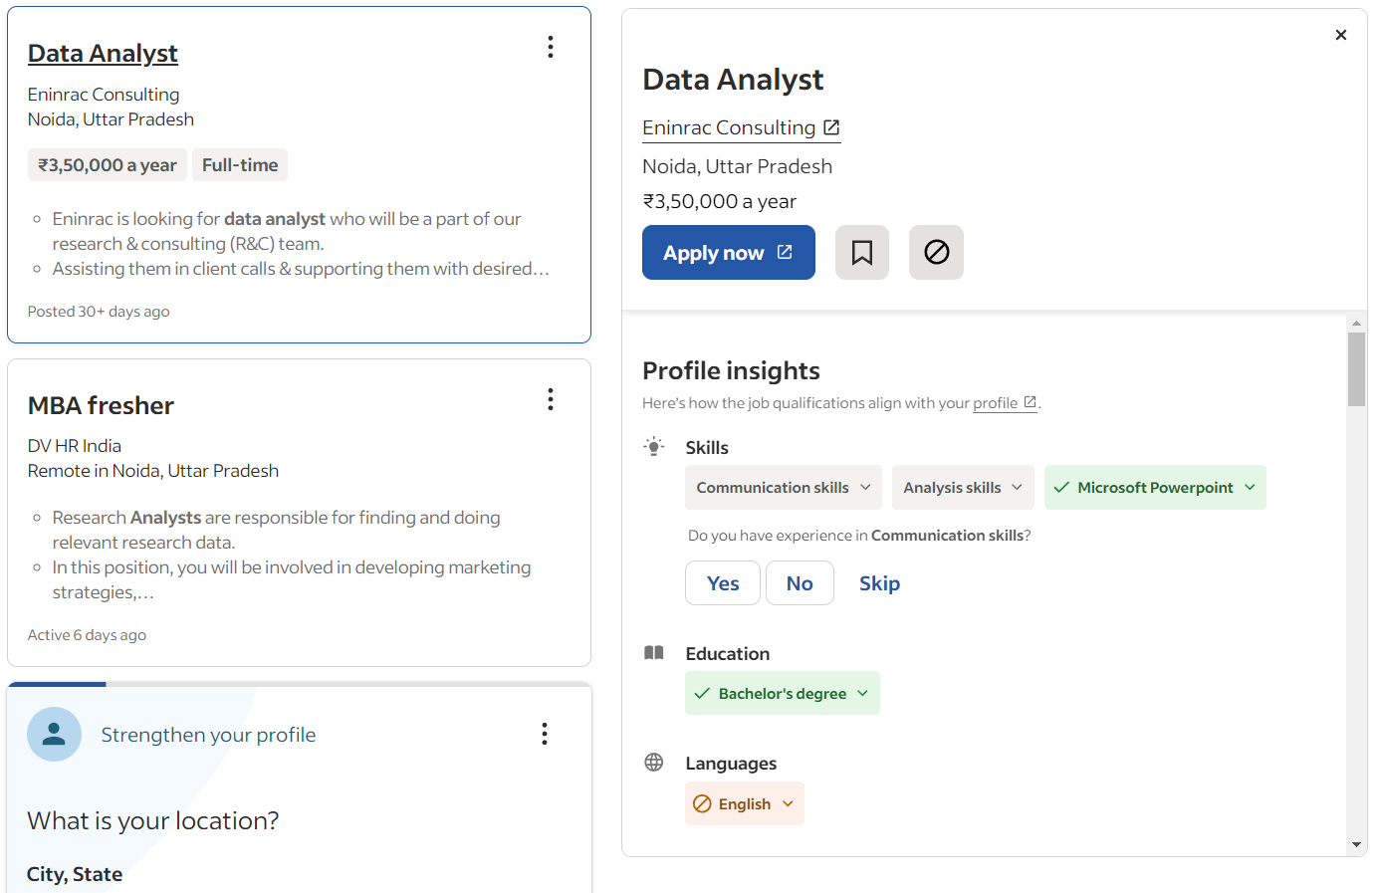
Task: Open the Strengthen your profile card's options menu
Action: point(545,734)
